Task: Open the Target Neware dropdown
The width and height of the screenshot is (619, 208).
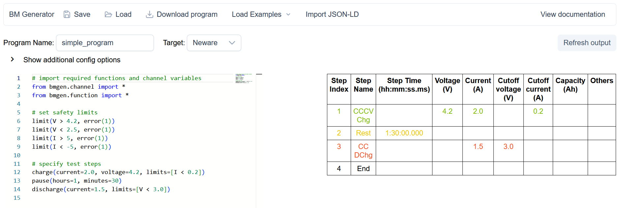Action: click(214, 43)
